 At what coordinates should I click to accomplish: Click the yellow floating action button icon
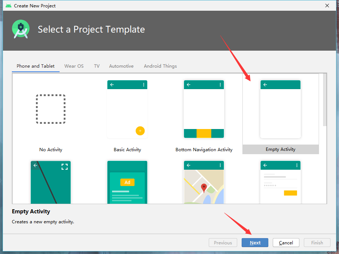click(140, 131)
